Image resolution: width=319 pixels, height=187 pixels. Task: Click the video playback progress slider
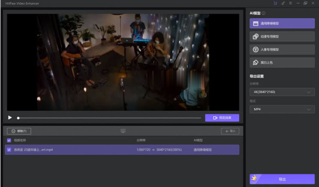(x=109, y=118)
